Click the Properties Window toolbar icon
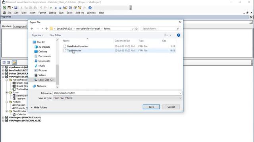Screen dimensions: 254x142 click(x=75, y=7)
